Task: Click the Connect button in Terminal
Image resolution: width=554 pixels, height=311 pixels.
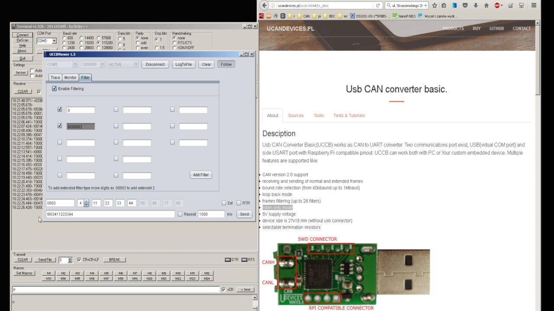Action: [x=23, y=35]
